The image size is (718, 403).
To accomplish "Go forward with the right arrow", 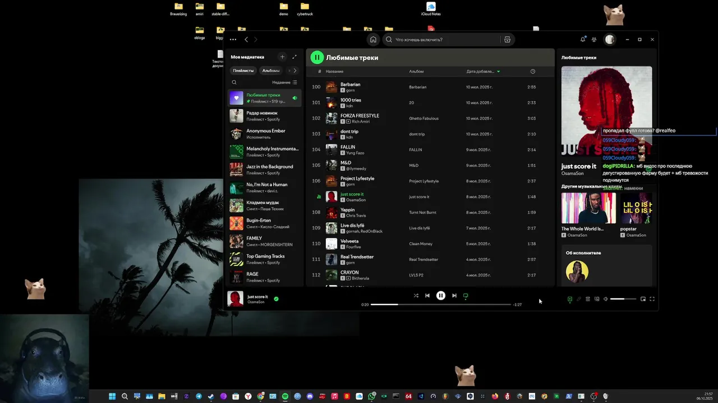I will click(x=256, y=40).
